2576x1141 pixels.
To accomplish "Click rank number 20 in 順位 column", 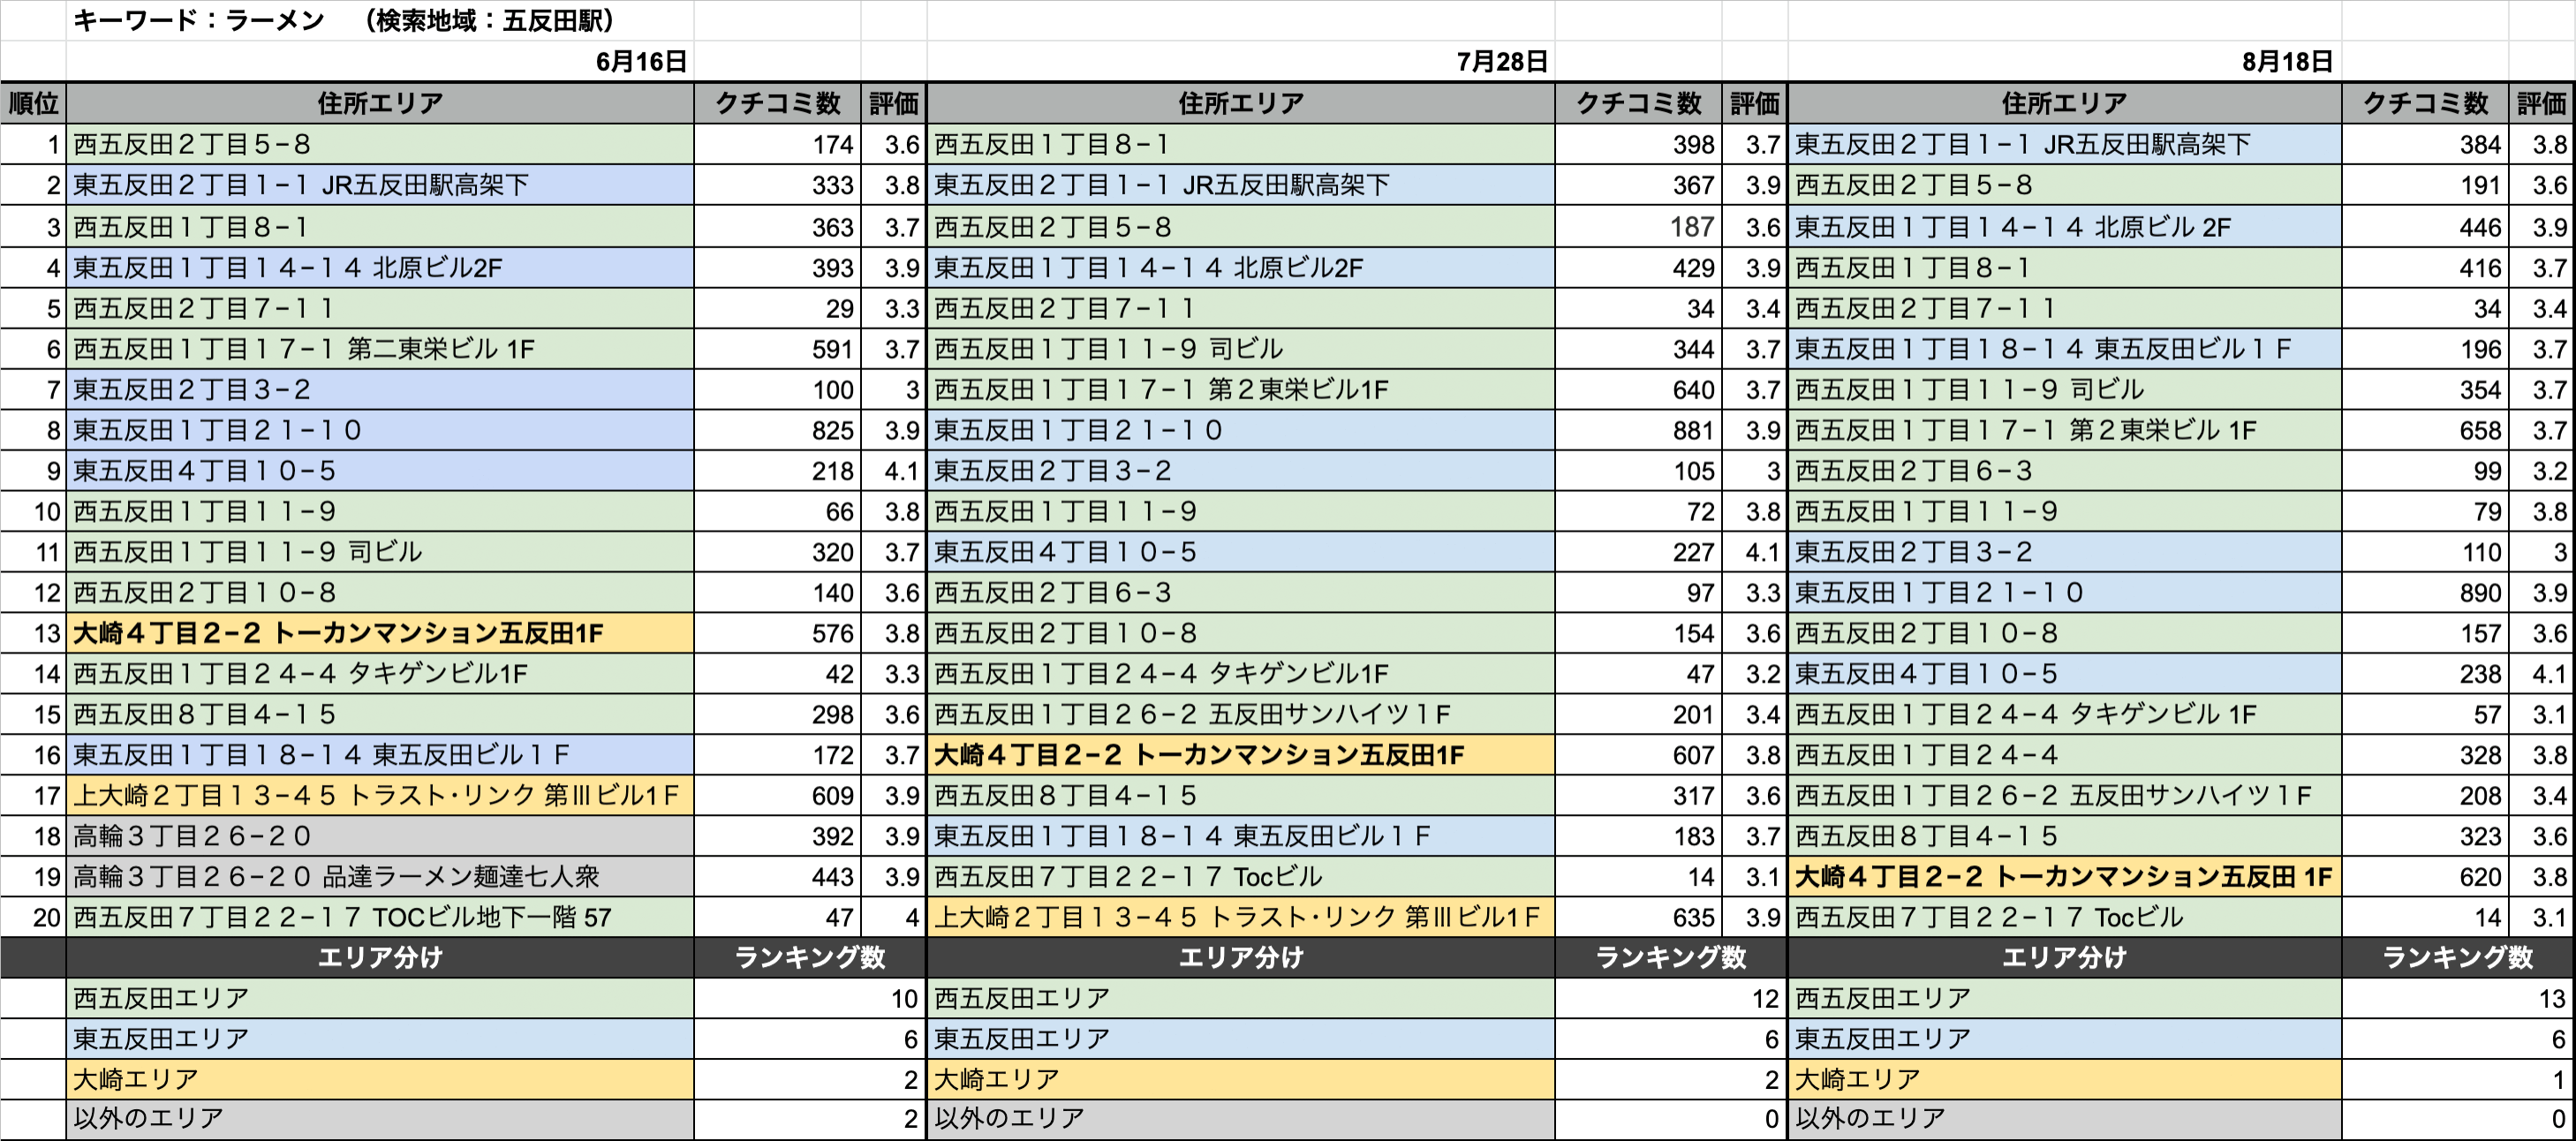I will pos(33,918).
